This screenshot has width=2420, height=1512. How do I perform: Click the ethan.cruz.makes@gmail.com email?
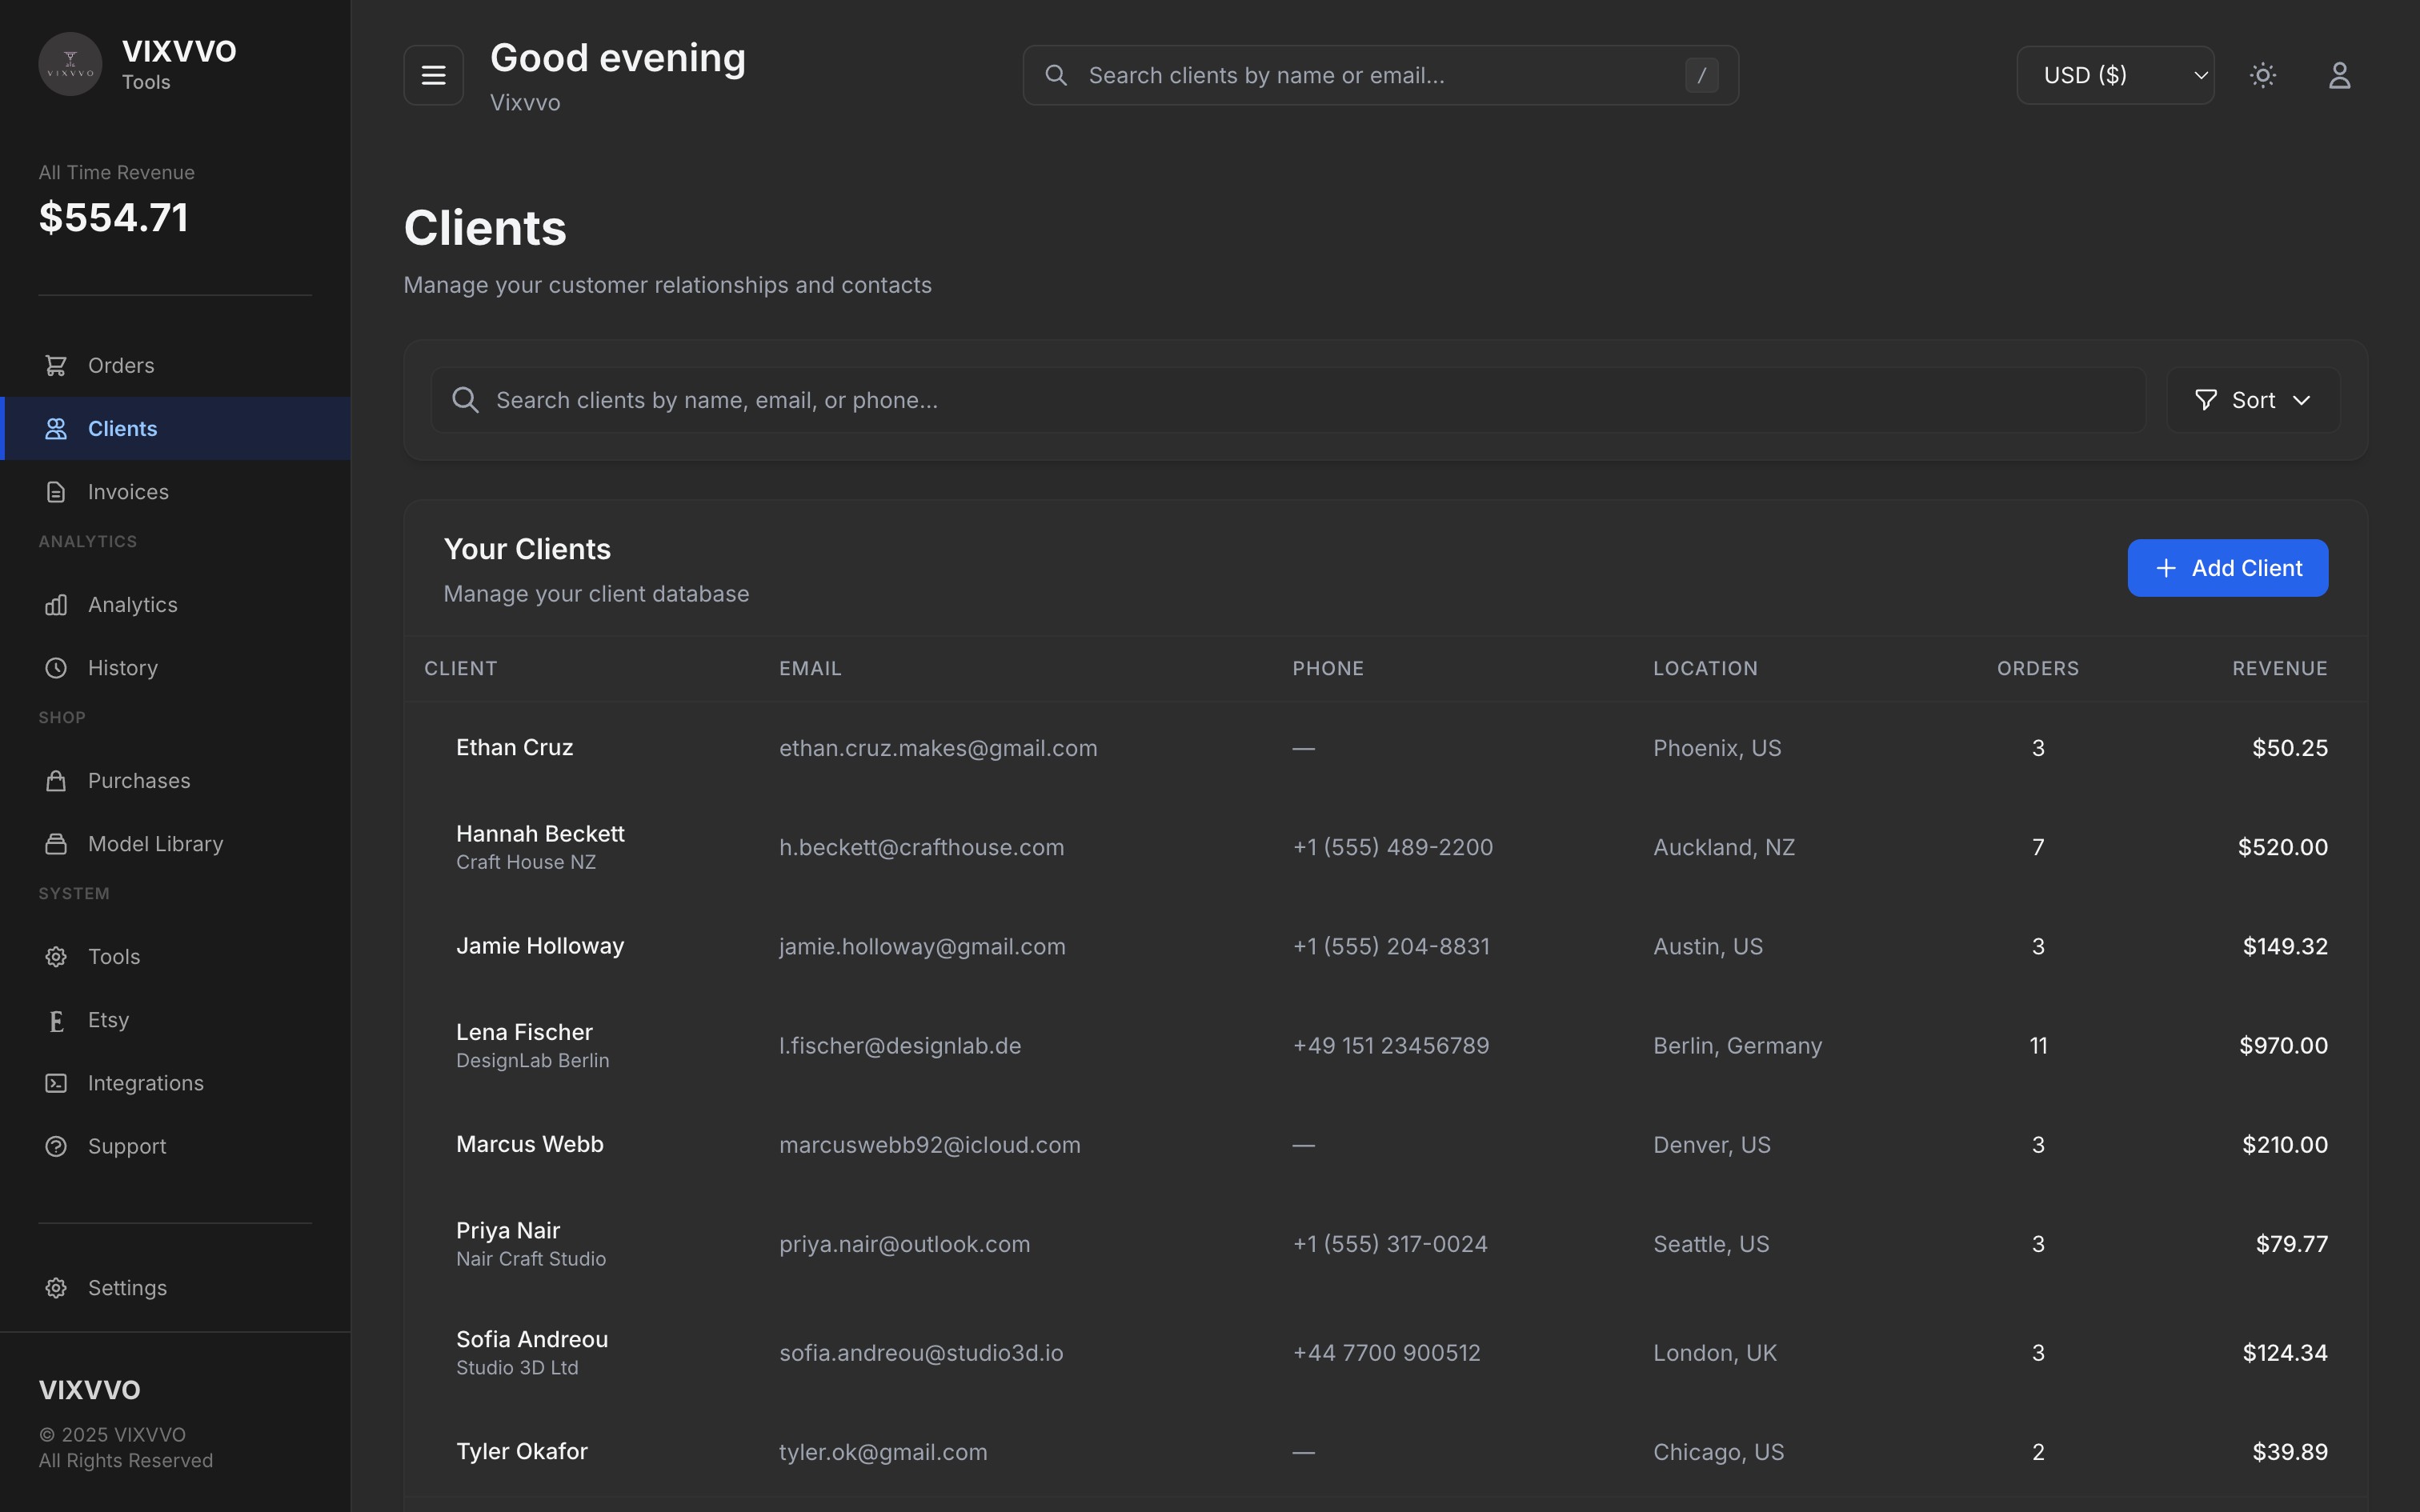pyautogui.click(x=937, y=749)
